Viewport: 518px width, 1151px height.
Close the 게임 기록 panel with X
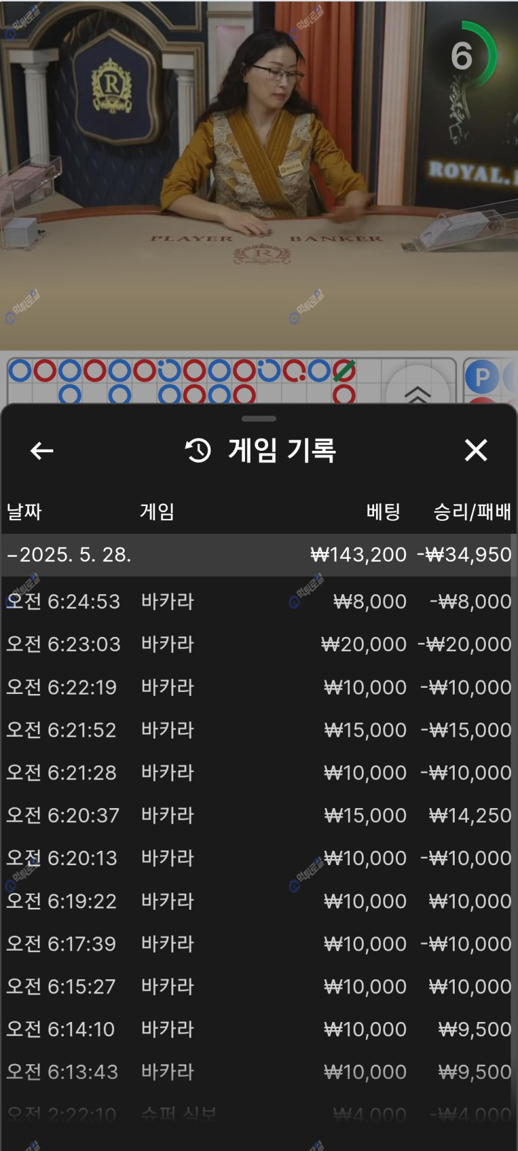point(476,450)
